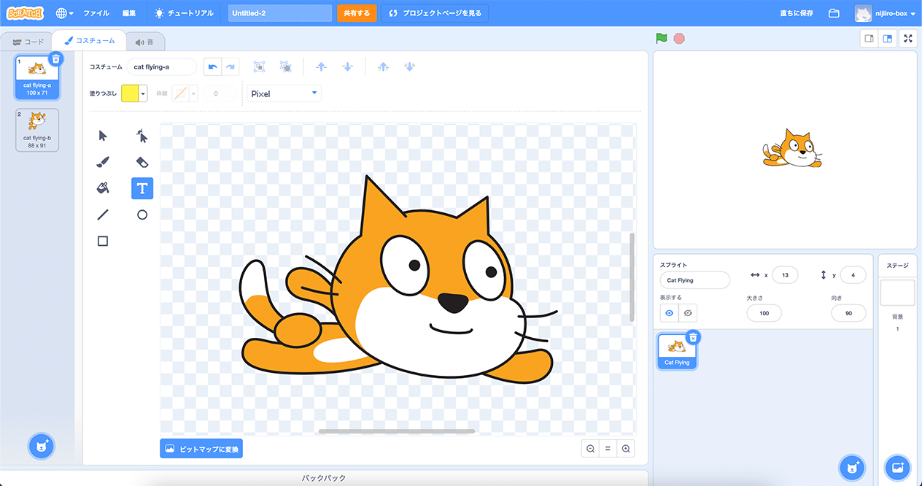Select the Fill bucket tool
Image resolution: width=922 pixels, height=486 pixels.
103,188
